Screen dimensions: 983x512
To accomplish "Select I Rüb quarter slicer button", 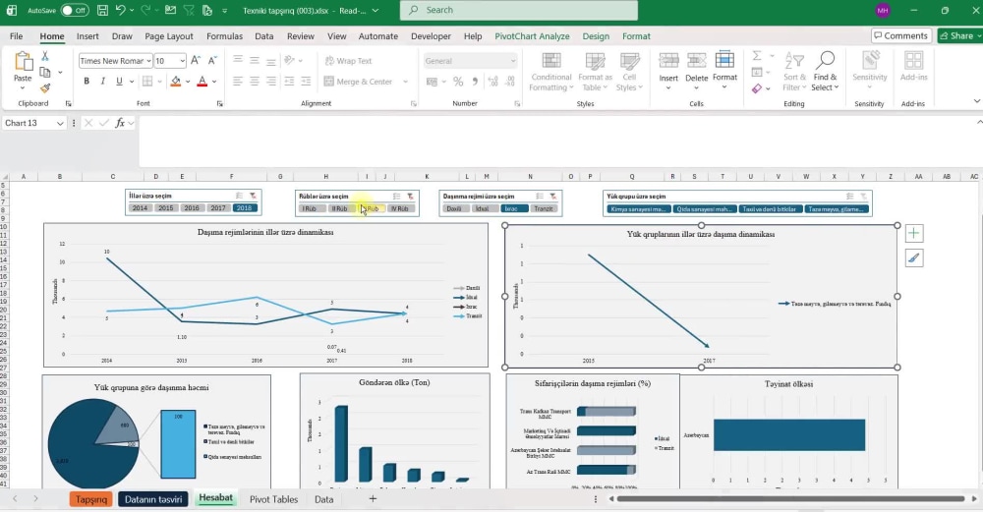I will click(x=311, y=208).
